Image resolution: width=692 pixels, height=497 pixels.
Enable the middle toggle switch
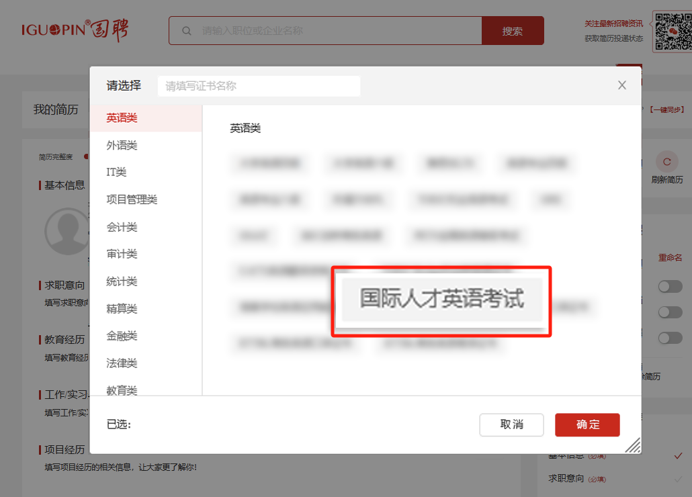pyautogui.click(x=669, y=312)
